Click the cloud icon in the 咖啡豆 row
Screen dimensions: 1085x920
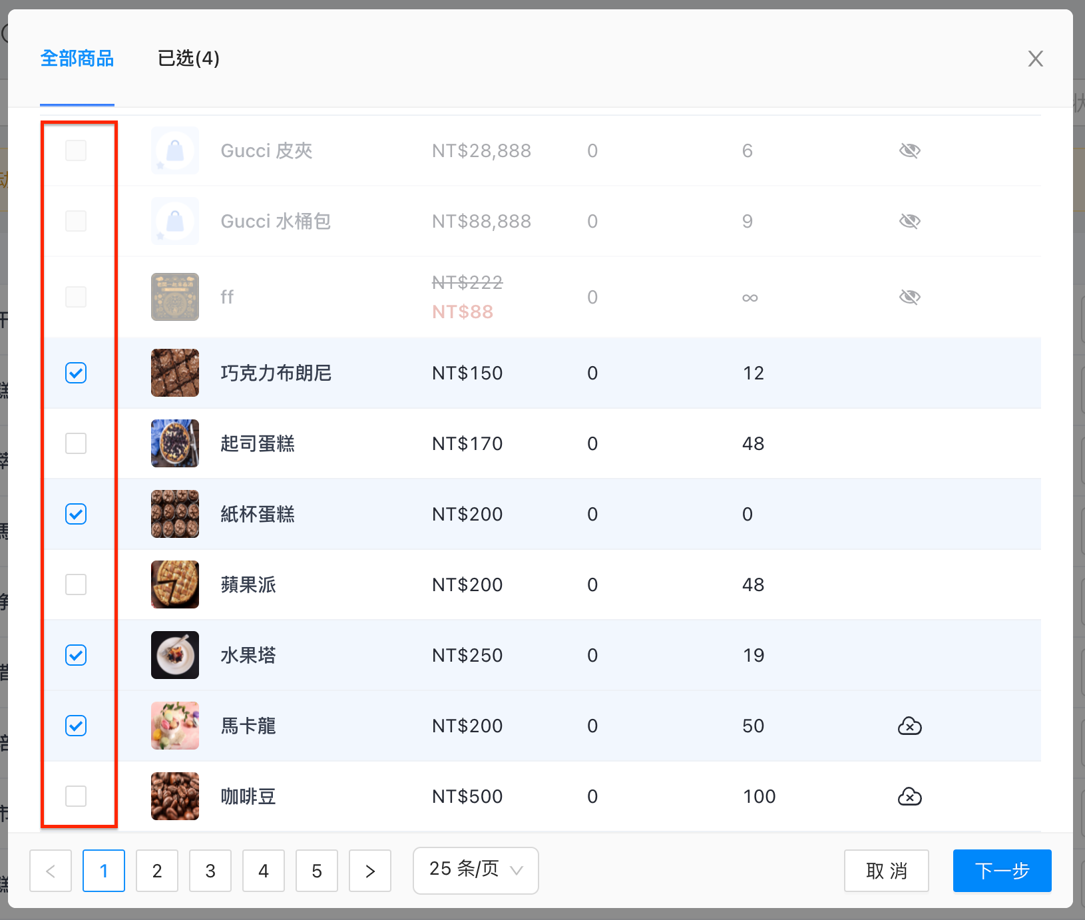tap(909, 796)
